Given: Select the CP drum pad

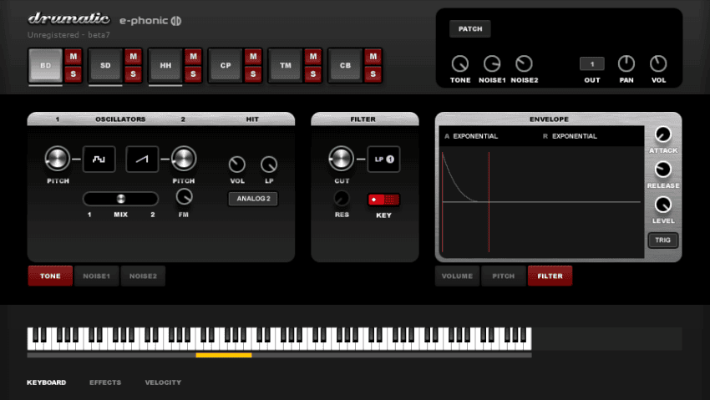Looking at the screenshot, I should point(225,65).
